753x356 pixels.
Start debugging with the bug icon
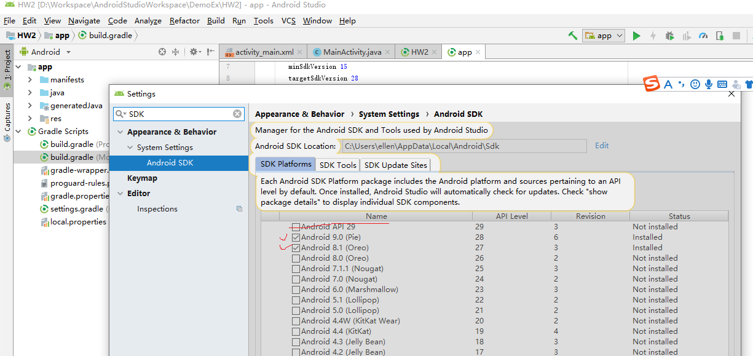(669, 36)
